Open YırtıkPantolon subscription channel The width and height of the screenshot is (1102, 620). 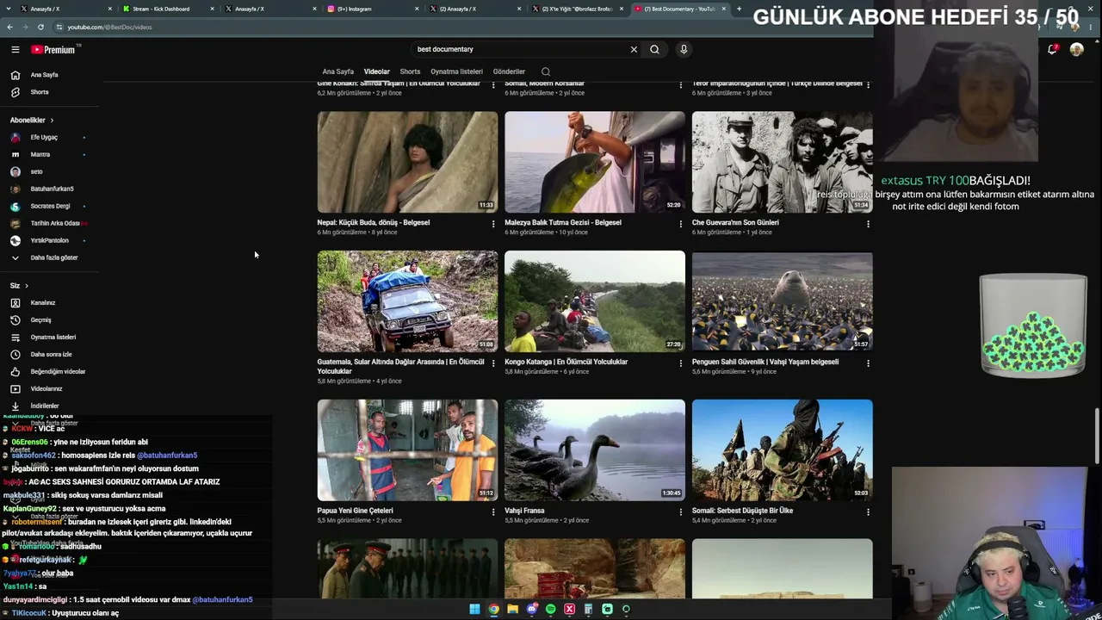[49, 240]
